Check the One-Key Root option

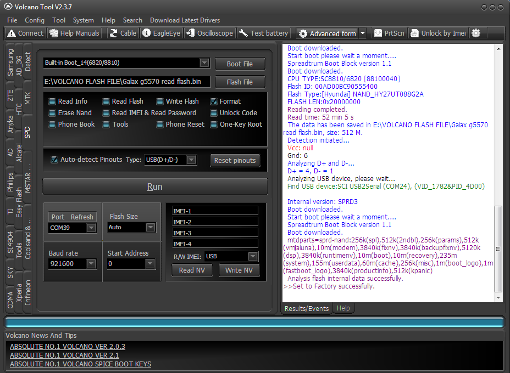(214, 125)
